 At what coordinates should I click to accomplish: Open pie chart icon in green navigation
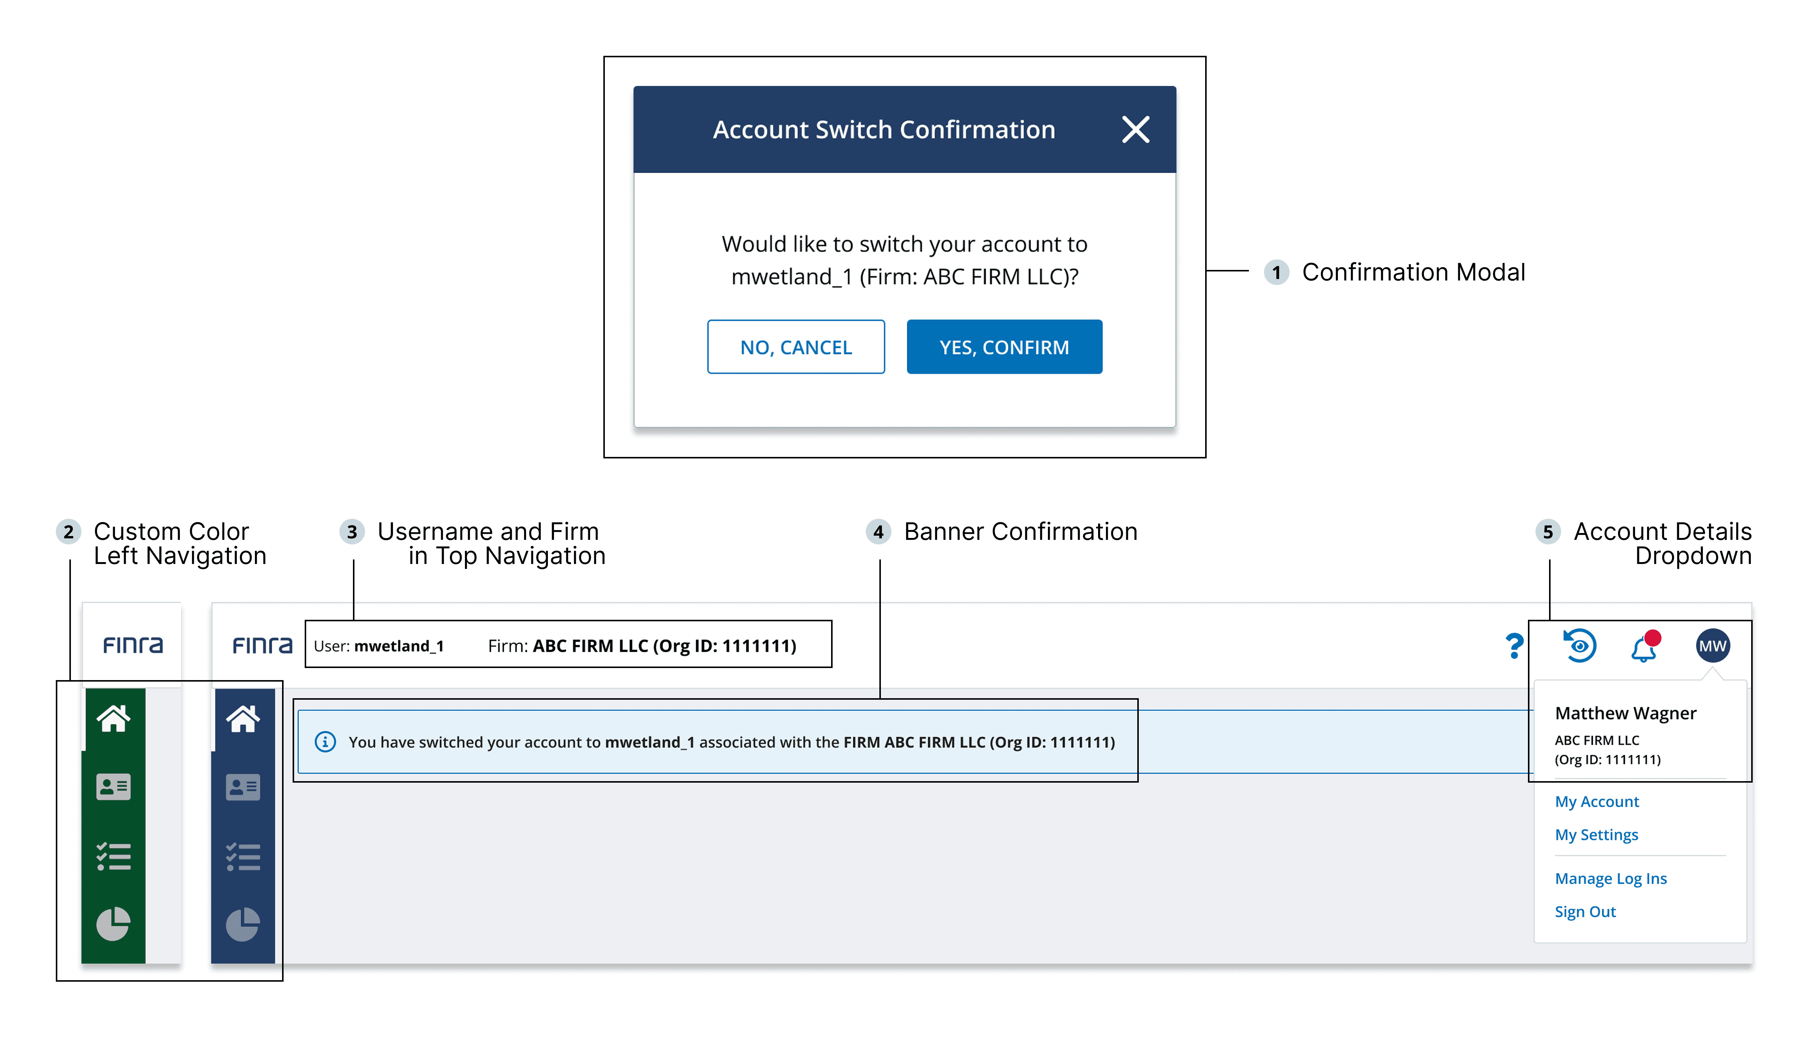click(x=114, y=925)
